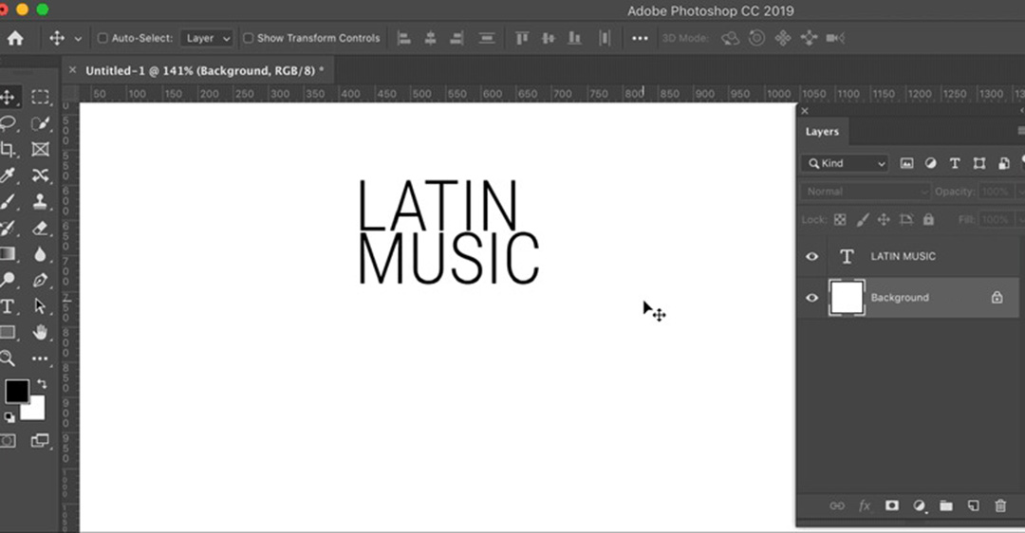Select the Clone Stamp tool
The height and width of the screenshot is (533, 1025).
[41, 202]
